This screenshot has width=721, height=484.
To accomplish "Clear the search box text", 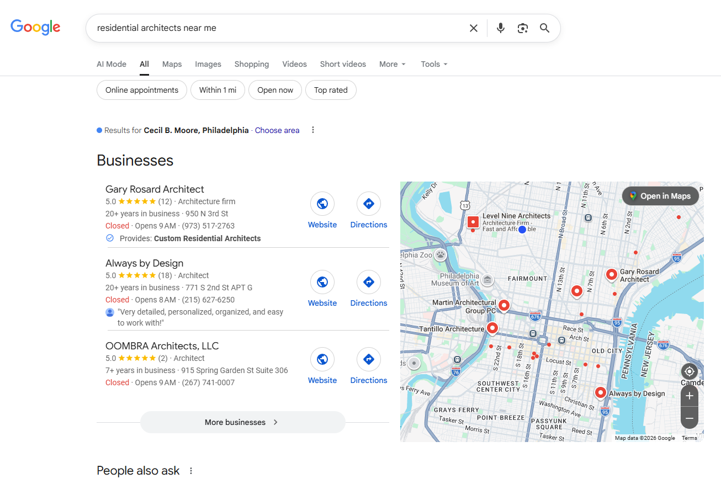I will pyautogui.click(x=473, y=28).
